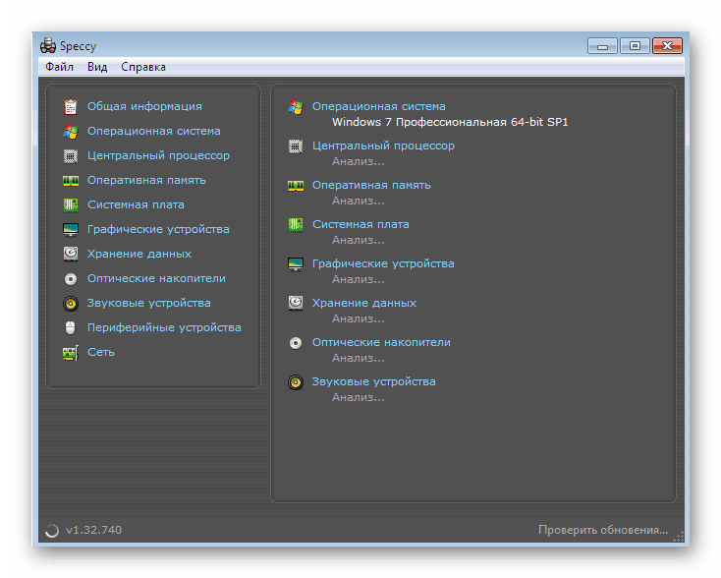Screen dimensions: 721x578
Task: View sidebar Графические устройства section
Action: [x=158, y=229]
